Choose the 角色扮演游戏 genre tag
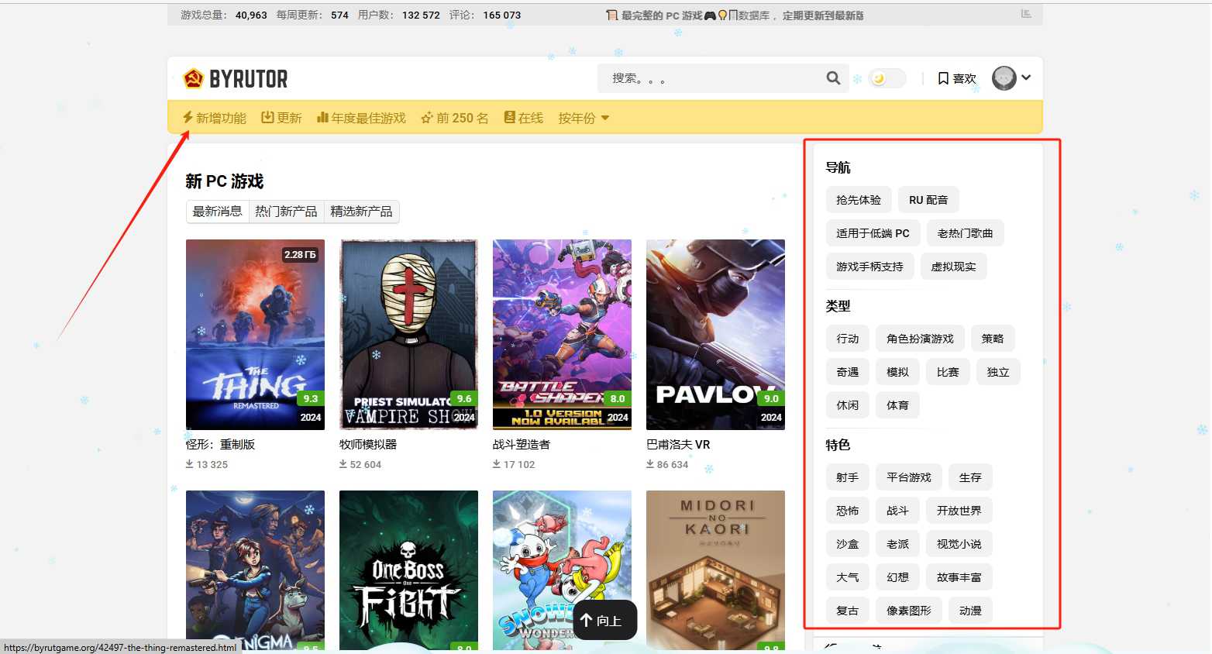Viewport: 1212px width, 654px height. click(x=920, y=339)
